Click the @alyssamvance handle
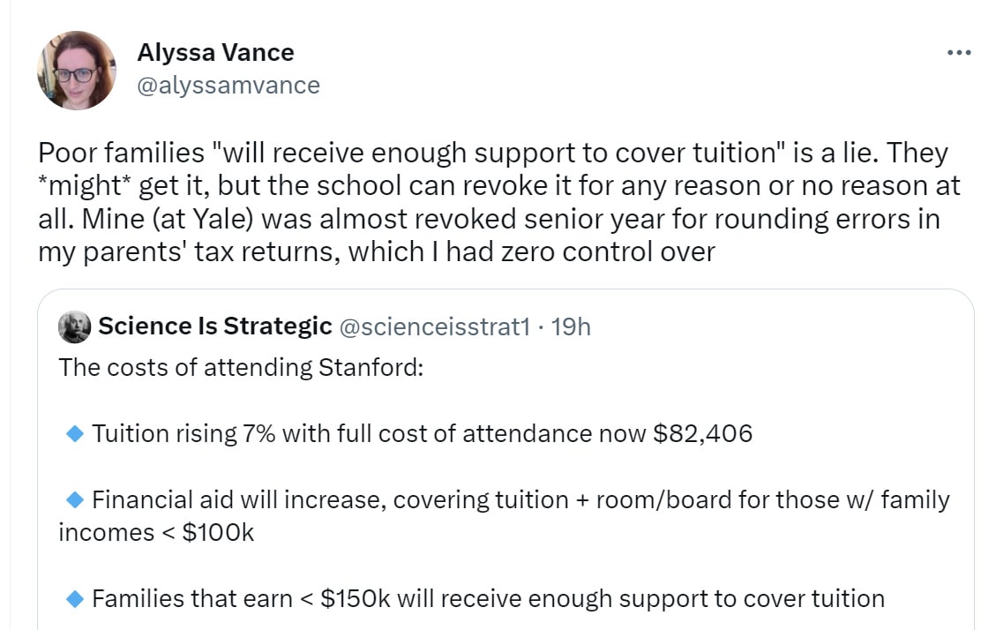The image size is (996, 630). tap(228, 85)
